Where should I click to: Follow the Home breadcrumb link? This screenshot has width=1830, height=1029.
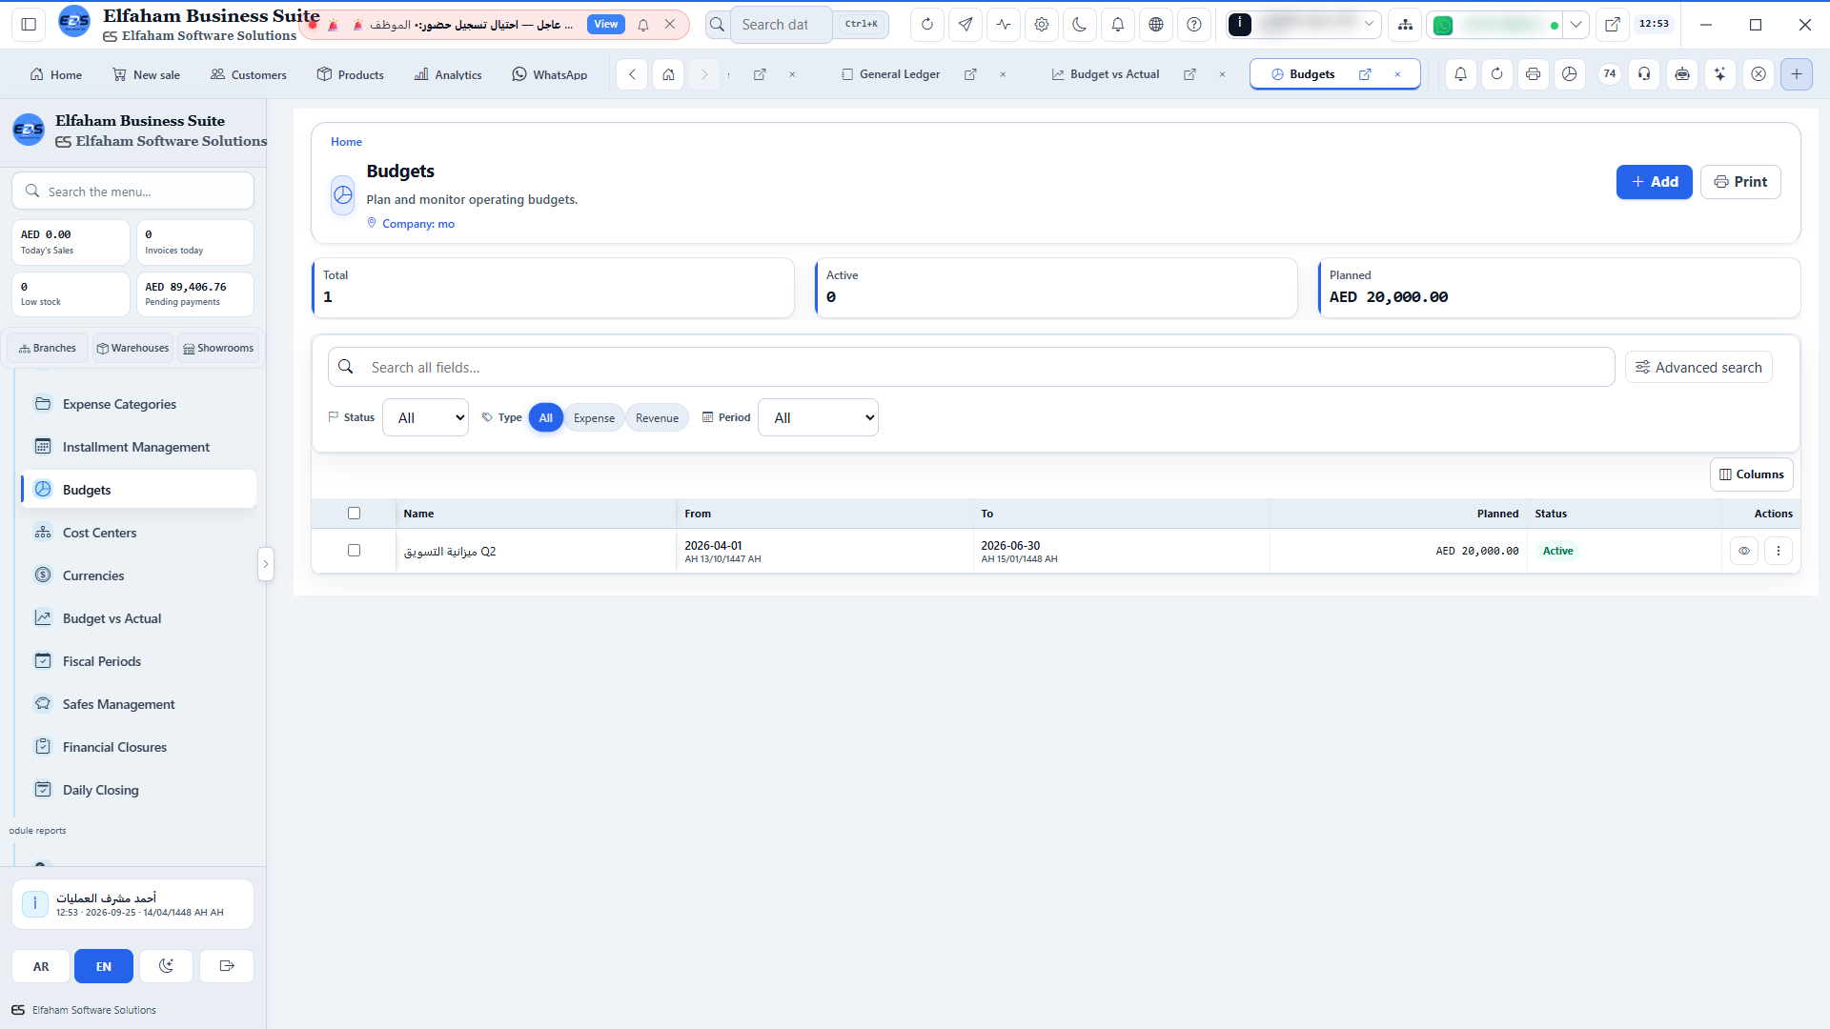click(346, 142)
